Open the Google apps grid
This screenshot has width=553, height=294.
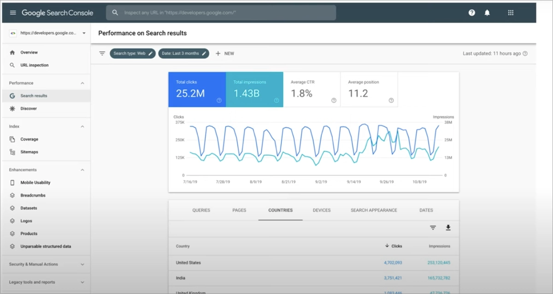coord(510,12)
